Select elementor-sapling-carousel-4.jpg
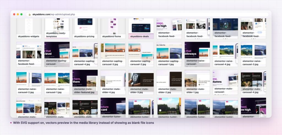Image resolution: width=282 pixels, height=135 pixels. click(x=85, y=54)
